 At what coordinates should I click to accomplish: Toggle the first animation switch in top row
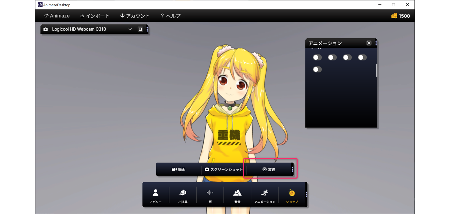[x=317, y=57]
